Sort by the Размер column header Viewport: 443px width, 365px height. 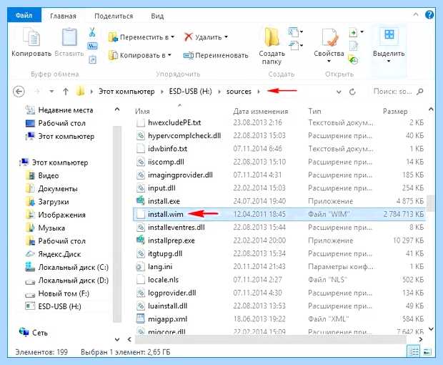click(395, 111)
